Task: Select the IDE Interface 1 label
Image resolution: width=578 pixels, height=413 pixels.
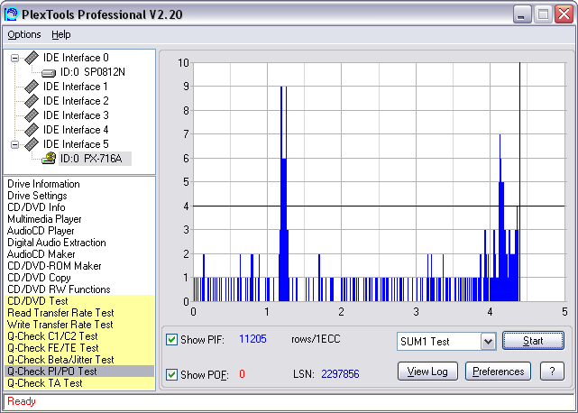Action: [76, 87]
